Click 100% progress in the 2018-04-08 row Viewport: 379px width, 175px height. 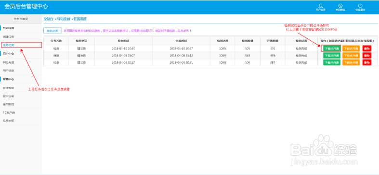click(x=222, y=56)
